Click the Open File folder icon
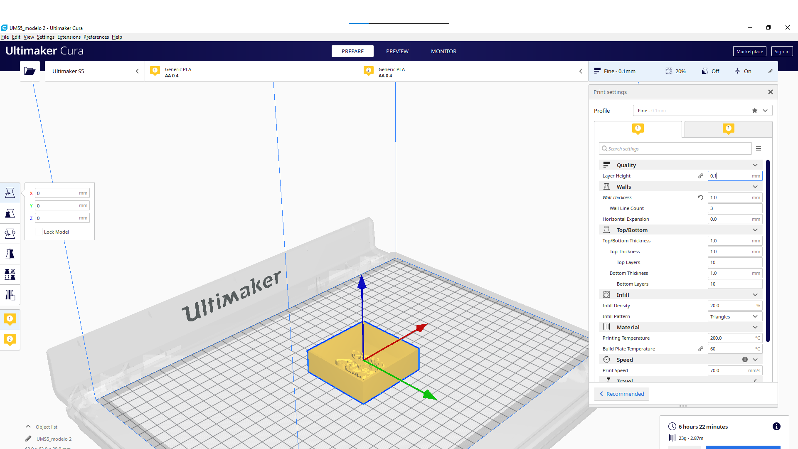Screen dimensions: 798x449 [30, 71]
